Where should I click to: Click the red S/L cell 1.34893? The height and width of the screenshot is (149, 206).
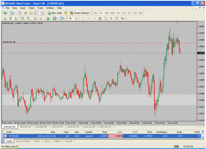click(x=116, y=136)
